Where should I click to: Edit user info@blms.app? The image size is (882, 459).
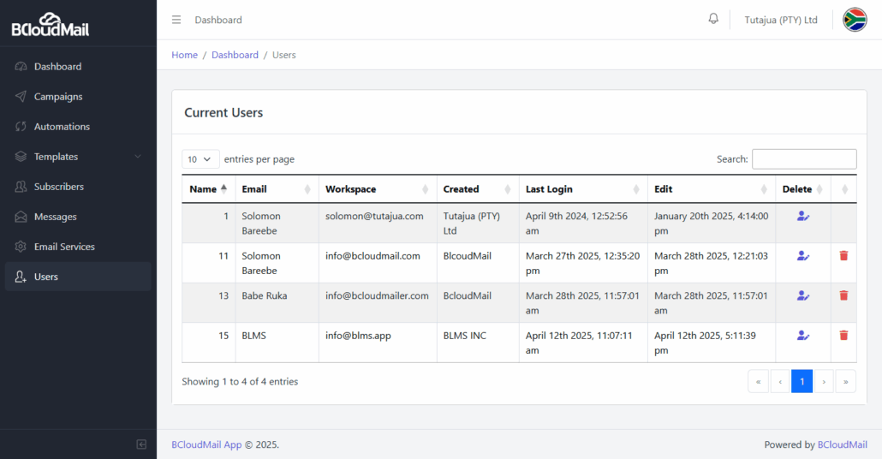click(x=802, y=336)
